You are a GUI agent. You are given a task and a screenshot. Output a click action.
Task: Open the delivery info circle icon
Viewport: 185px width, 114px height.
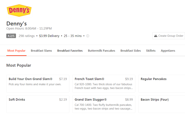pyautogui.click(x=88, y=36)
